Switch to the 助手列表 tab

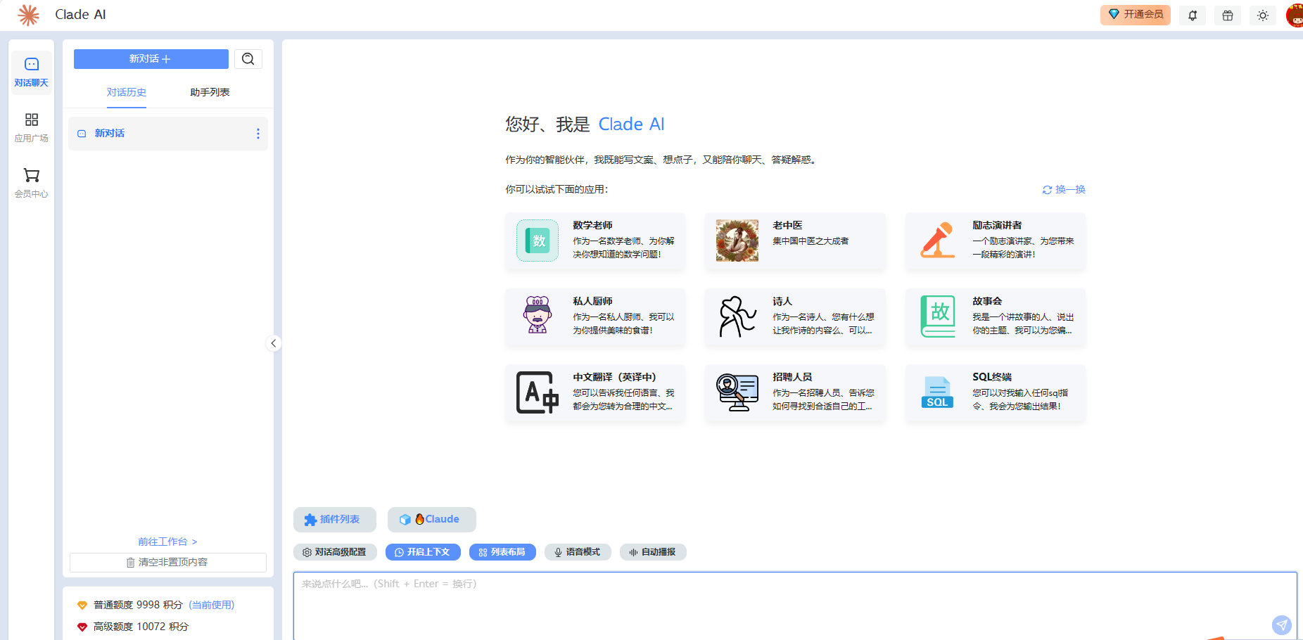pos(209,92)
